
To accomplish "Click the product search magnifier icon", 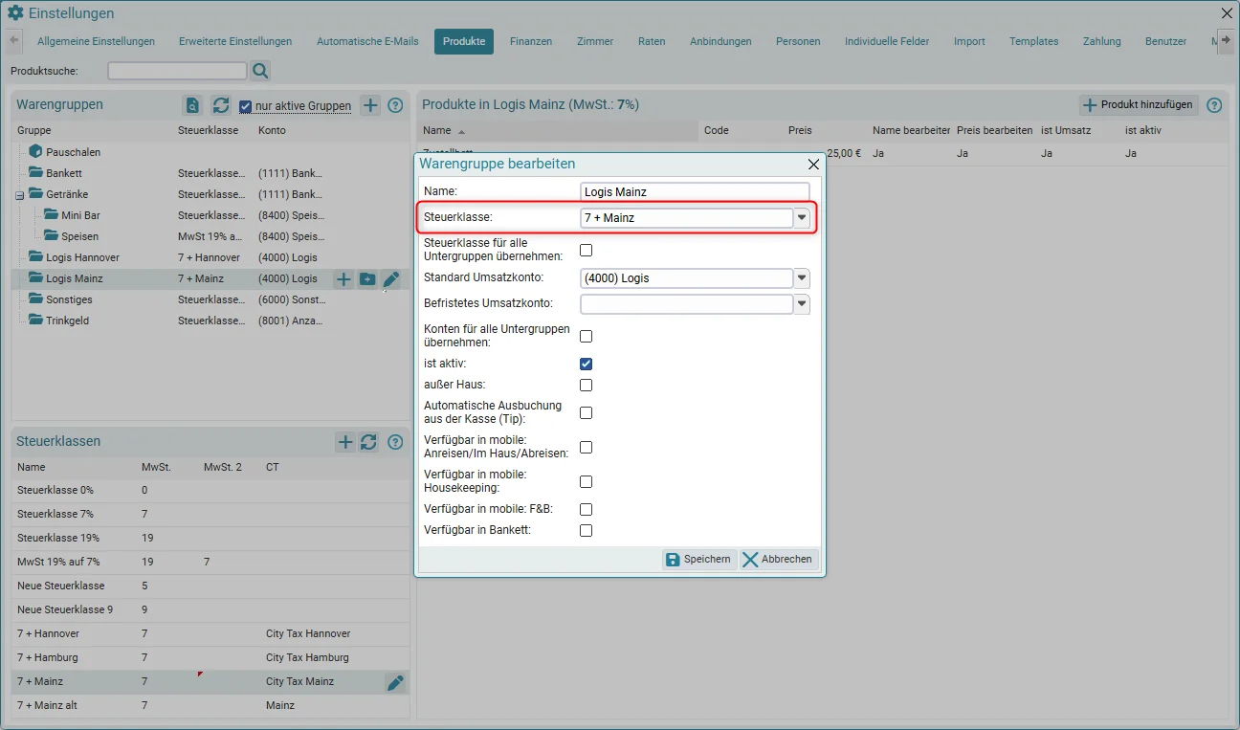I will 260,71.
